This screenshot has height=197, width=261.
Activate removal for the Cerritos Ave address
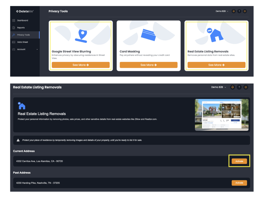point(239,161)
